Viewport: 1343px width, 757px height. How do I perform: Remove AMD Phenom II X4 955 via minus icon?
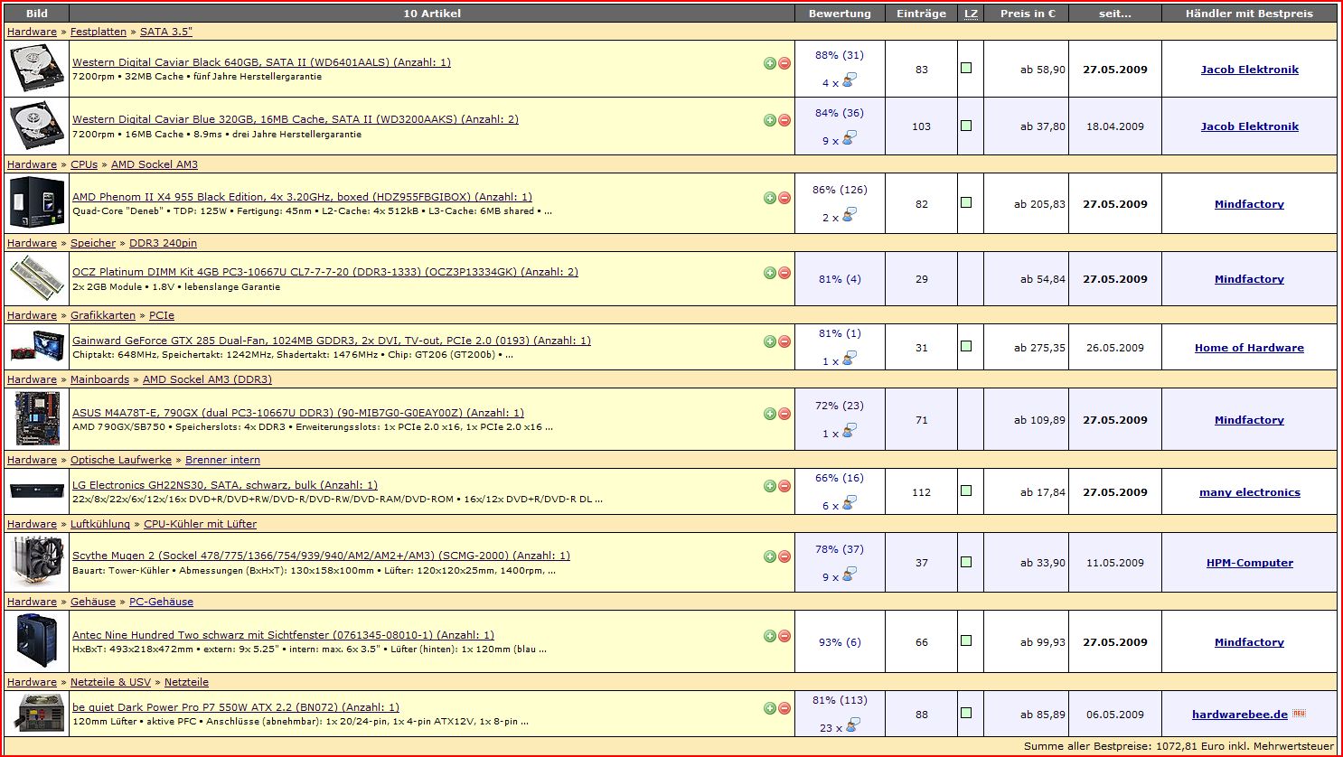[784, 198]
